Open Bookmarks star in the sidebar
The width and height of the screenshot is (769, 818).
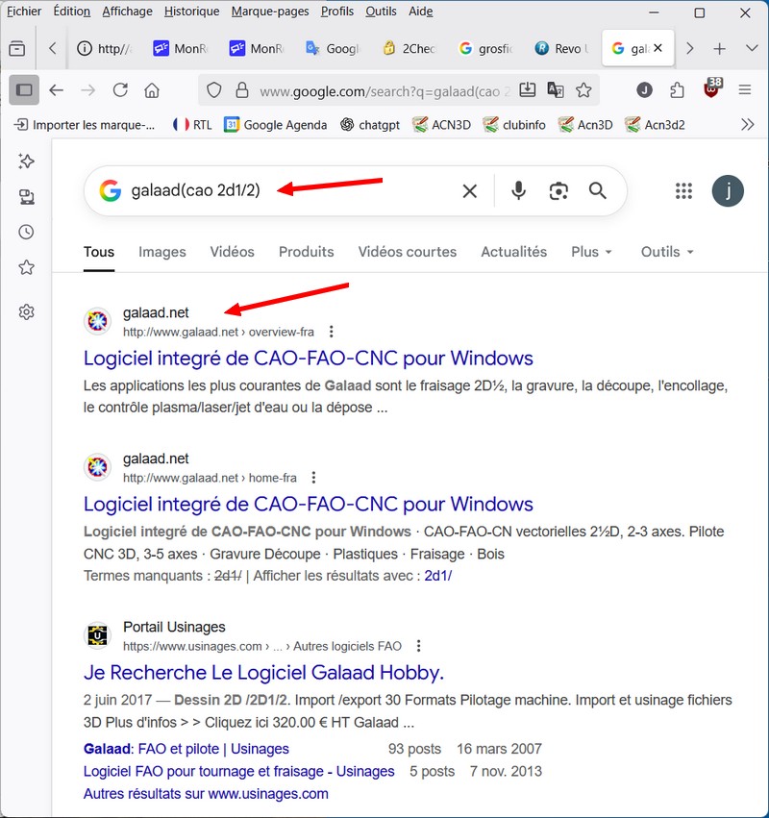(x=26, y=267)
